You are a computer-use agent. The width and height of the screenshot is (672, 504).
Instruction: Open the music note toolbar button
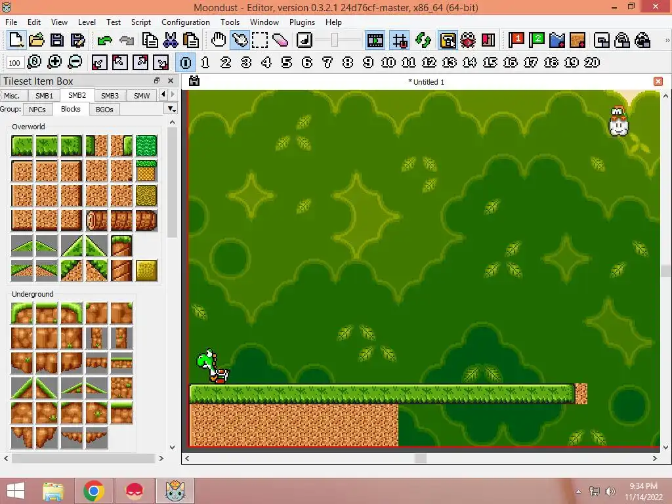point(304,40)
